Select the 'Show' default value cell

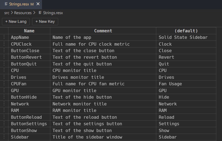pos(186,130)
